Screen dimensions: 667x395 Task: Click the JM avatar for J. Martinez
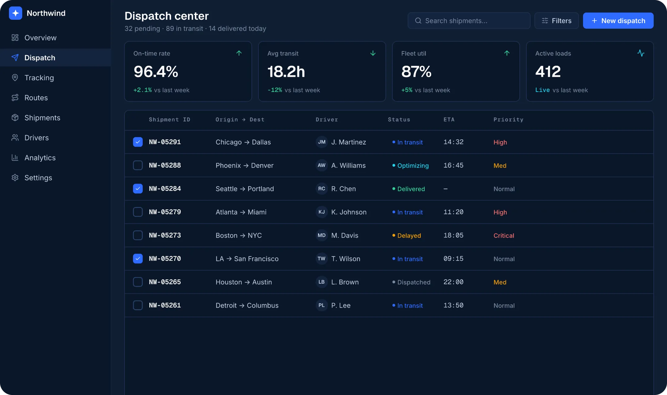(x=322, y=142)
